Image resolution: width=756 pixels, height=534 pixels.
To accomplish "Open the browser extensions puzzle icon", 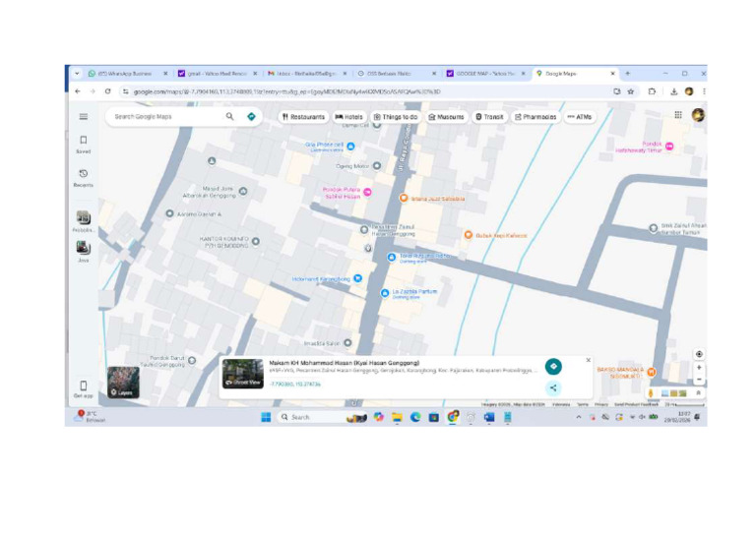I will pyautogui.click(x=652, y=91).
